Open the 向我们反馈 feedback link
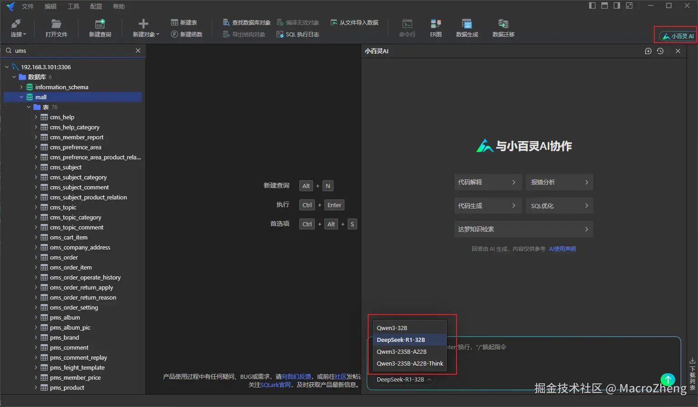 click(x=297, y=376)
